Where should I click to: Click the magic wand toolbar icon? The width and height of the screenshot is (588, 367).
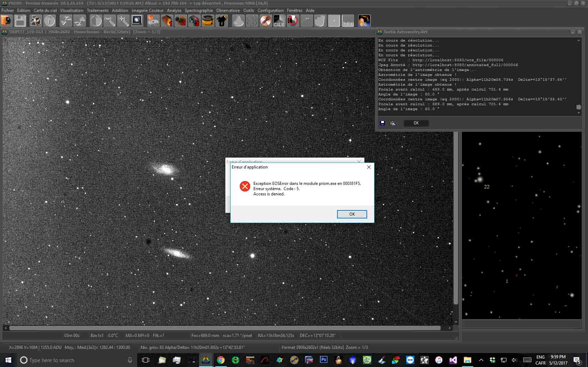123,21
